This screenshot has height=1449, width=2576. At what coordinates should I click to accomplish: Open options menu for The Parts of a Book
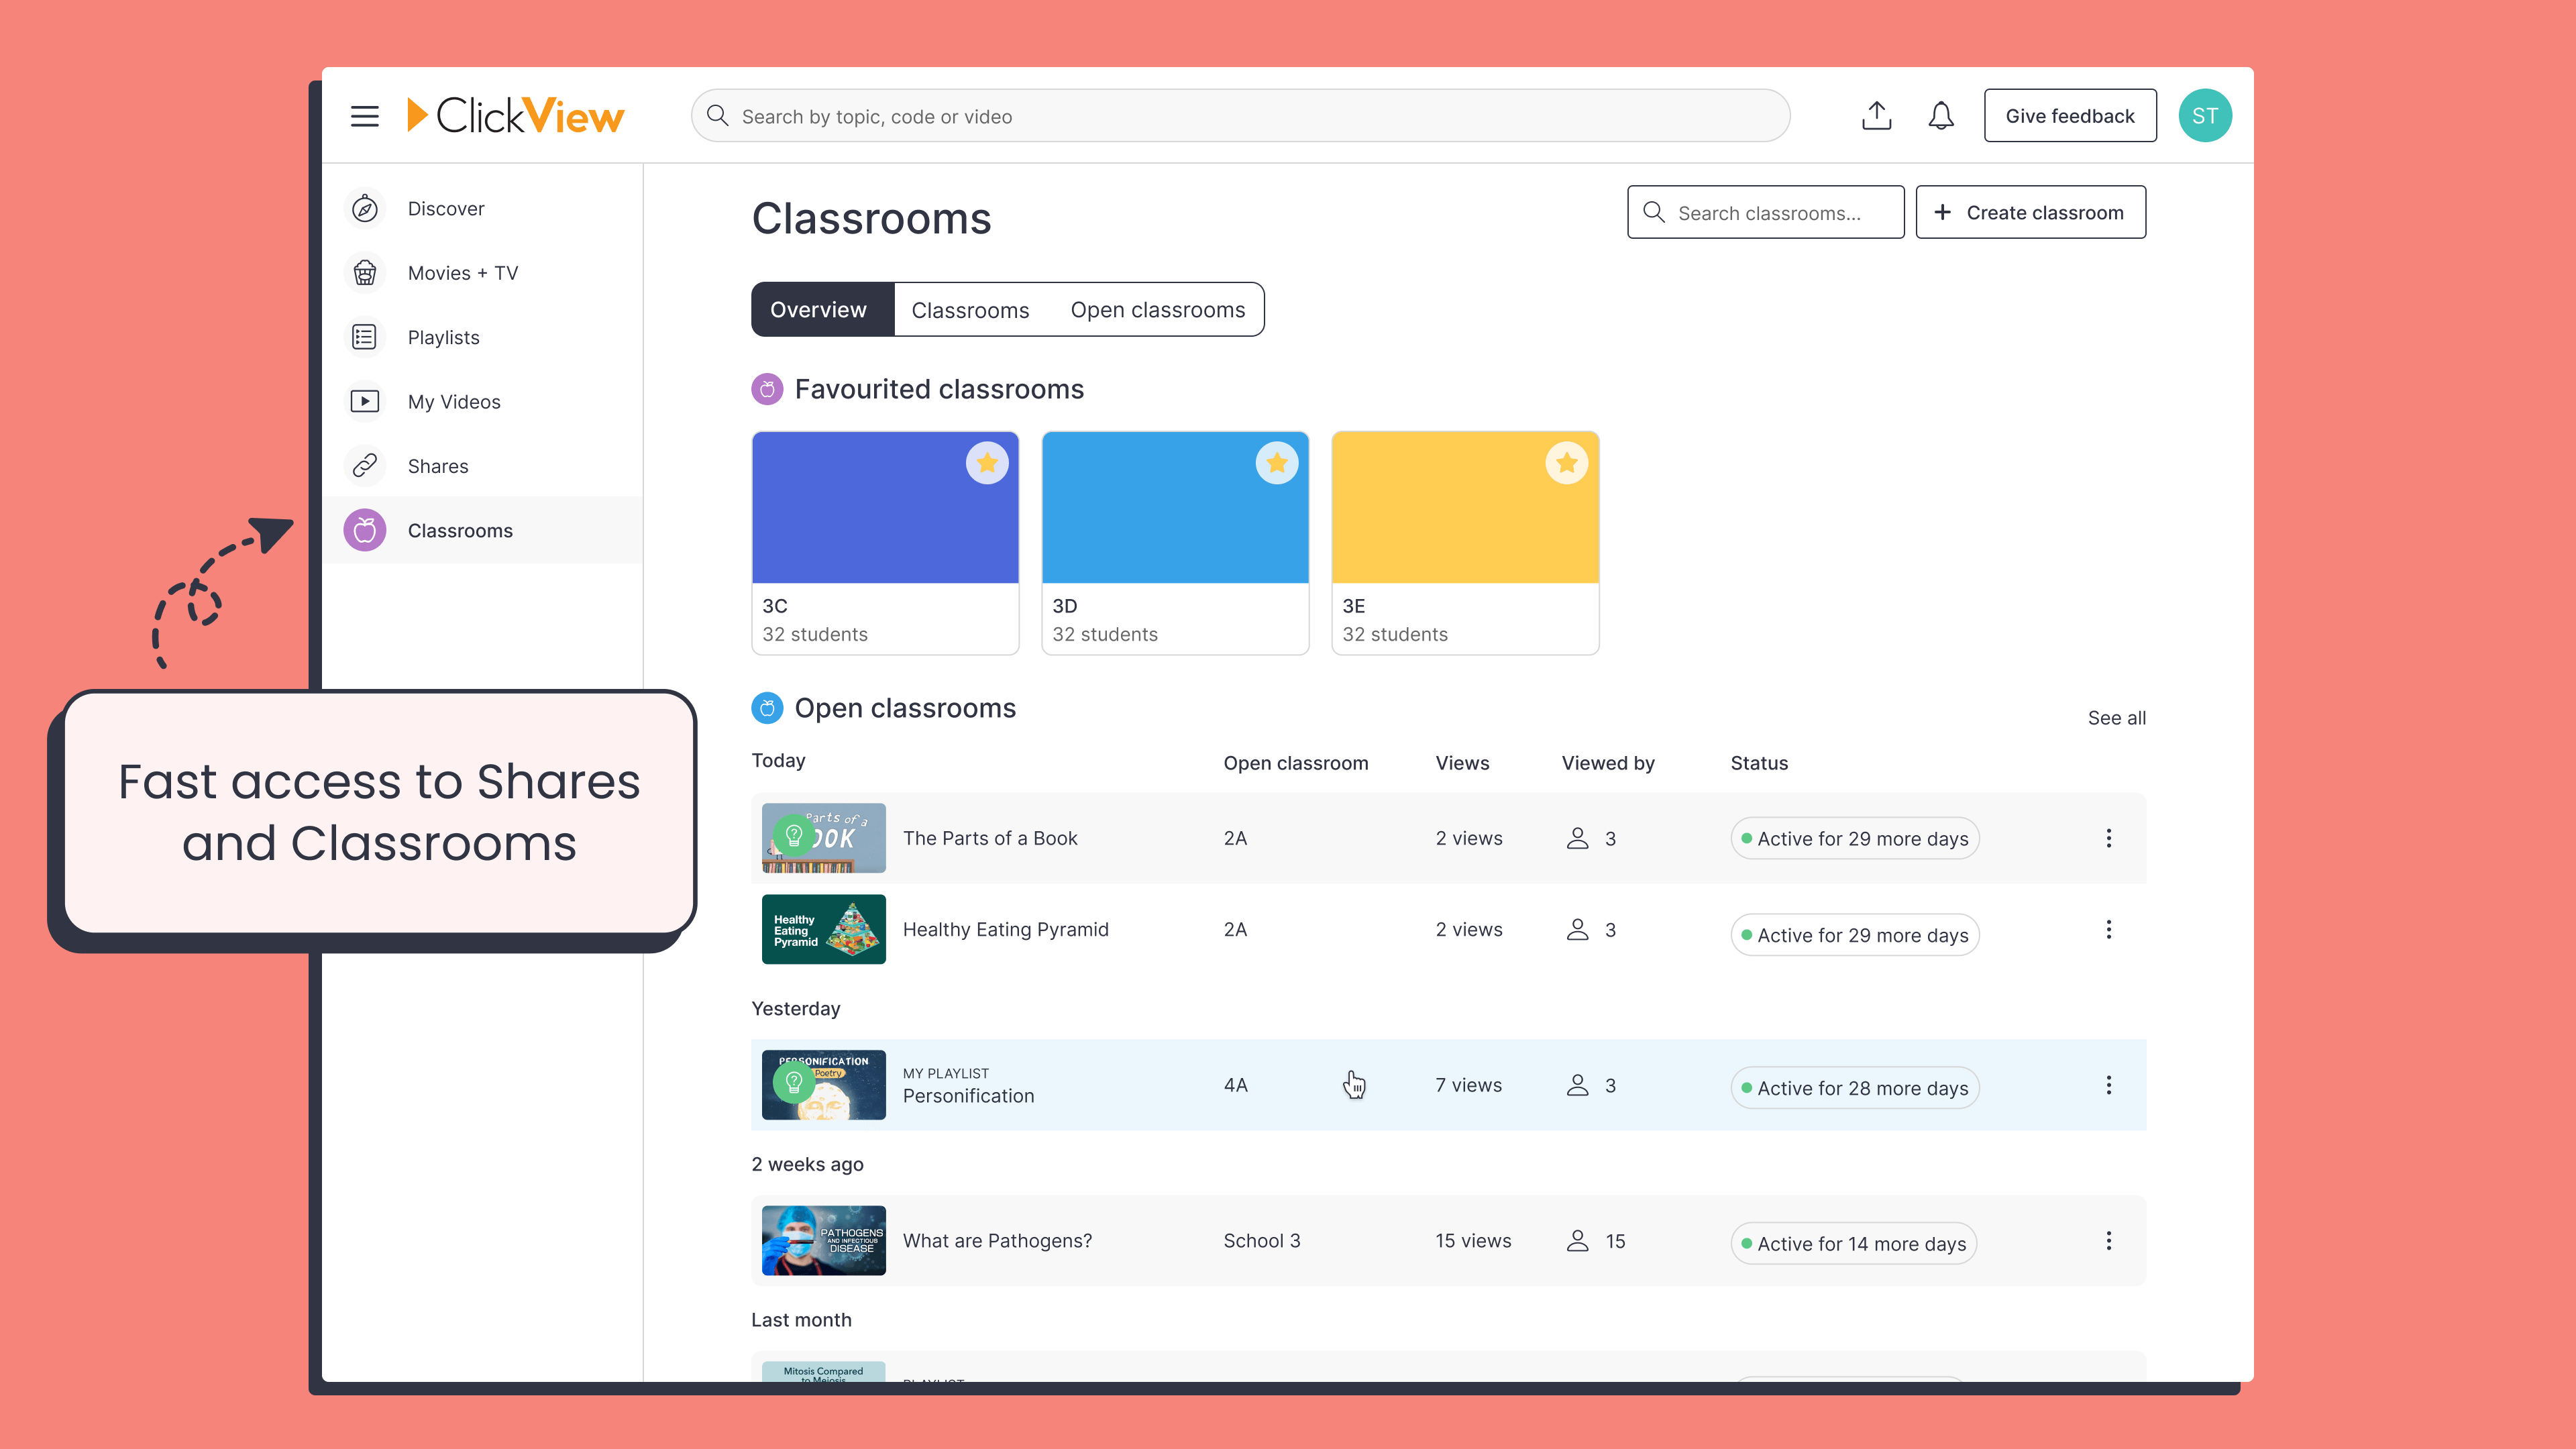pos(2108,838)
